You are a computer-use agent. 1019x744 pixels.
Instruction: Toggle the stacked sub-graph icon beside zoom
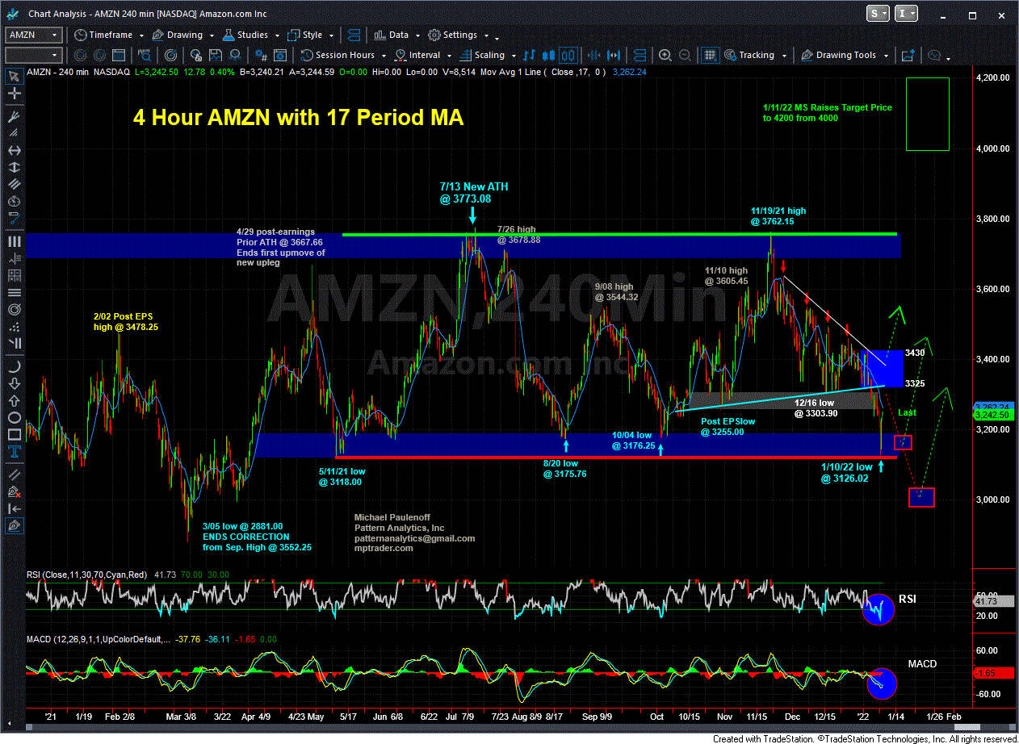pos(640,55)
